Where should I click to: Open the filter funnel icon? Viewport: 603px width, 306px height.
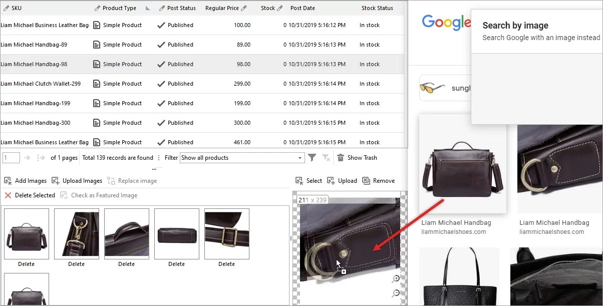click(x=313, y=158)
